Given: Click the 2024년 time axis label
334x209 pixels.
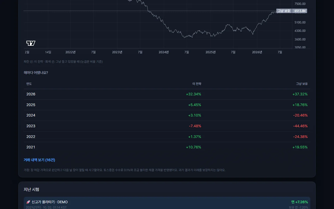Looking at the screenshot, I should pos(164,52).
